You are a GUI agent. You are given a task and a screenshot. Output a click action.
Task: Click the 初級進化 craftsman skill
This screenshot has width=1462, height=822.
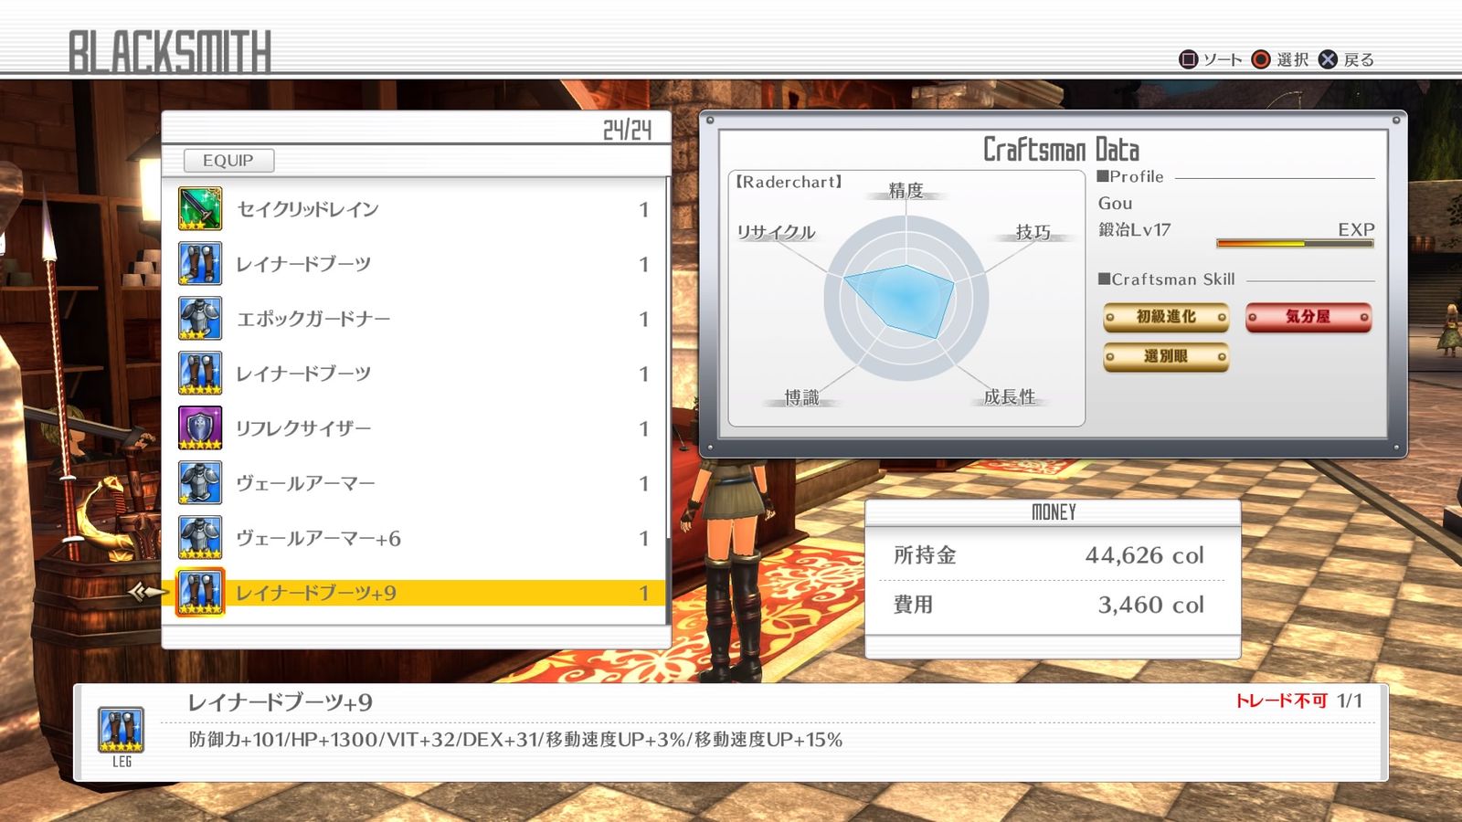coord(1166,317)
